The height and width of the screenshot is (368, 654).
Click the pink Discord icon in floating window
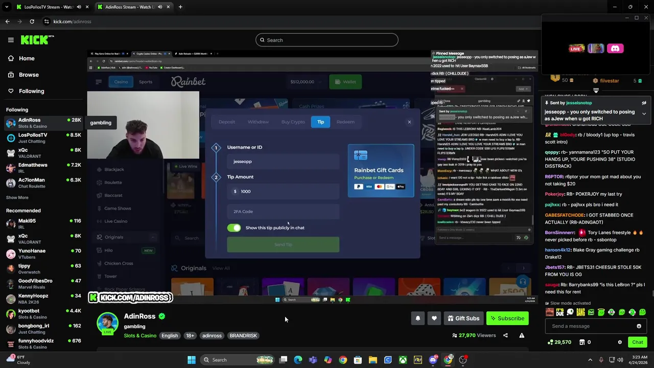coord(615,49)
